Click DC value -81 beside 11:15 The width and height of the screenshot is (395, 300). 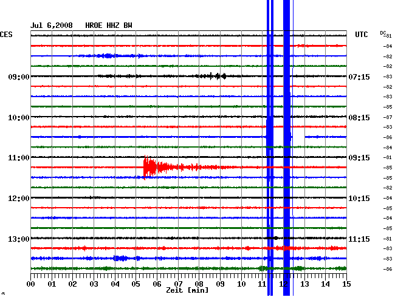[x=388, y=239]
